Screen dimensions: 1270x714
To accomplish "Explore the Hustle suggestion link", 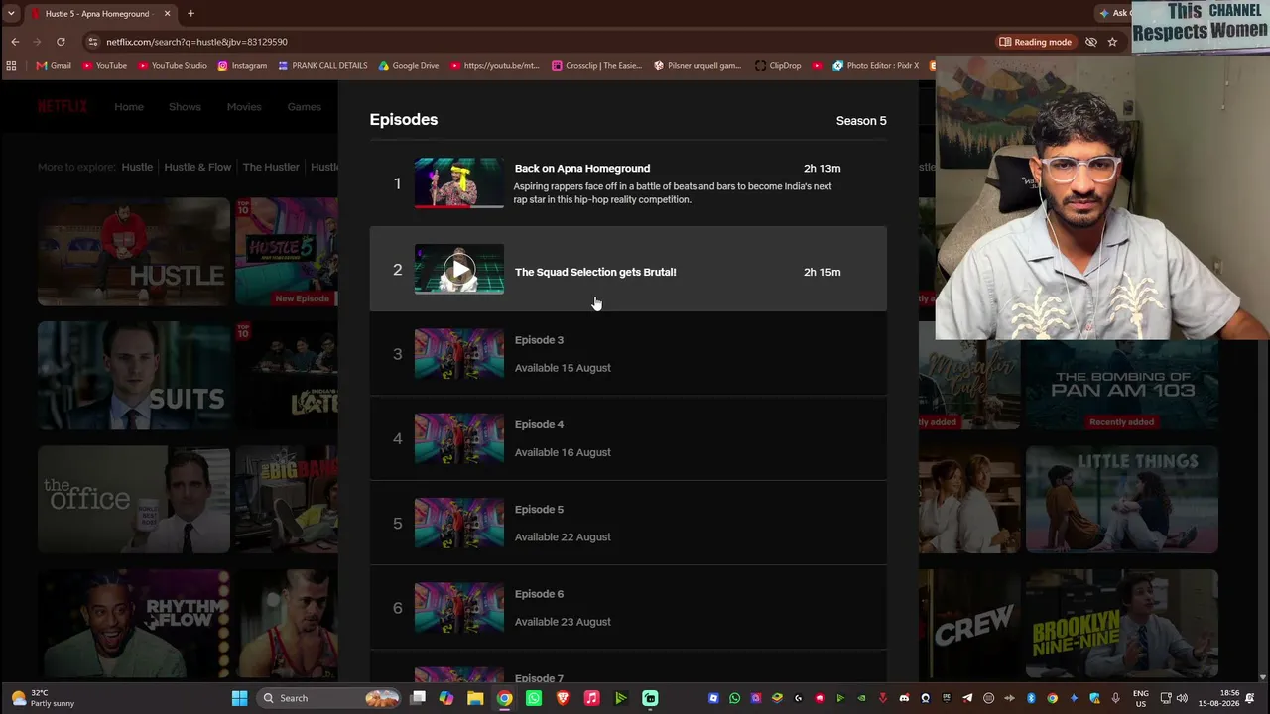I will [137, 167].
